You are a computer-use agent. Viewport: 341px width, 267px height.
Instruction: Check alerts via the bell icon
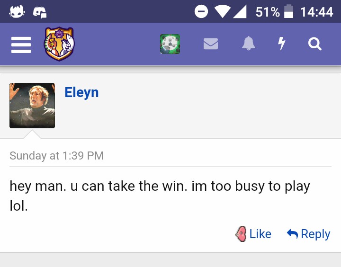249,44
